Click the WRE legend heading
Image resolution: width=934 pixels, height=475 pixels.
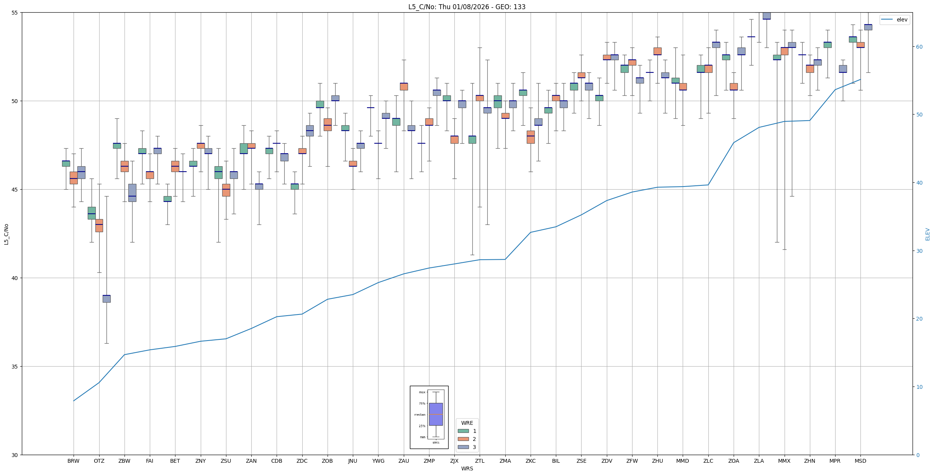[x=467, y=423]
